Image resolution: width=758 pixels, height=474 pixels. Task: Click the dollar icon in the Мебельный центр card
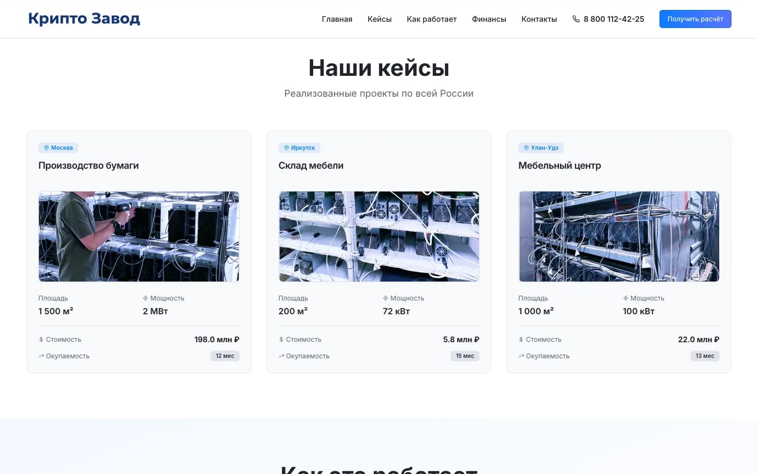click(521, 339)
